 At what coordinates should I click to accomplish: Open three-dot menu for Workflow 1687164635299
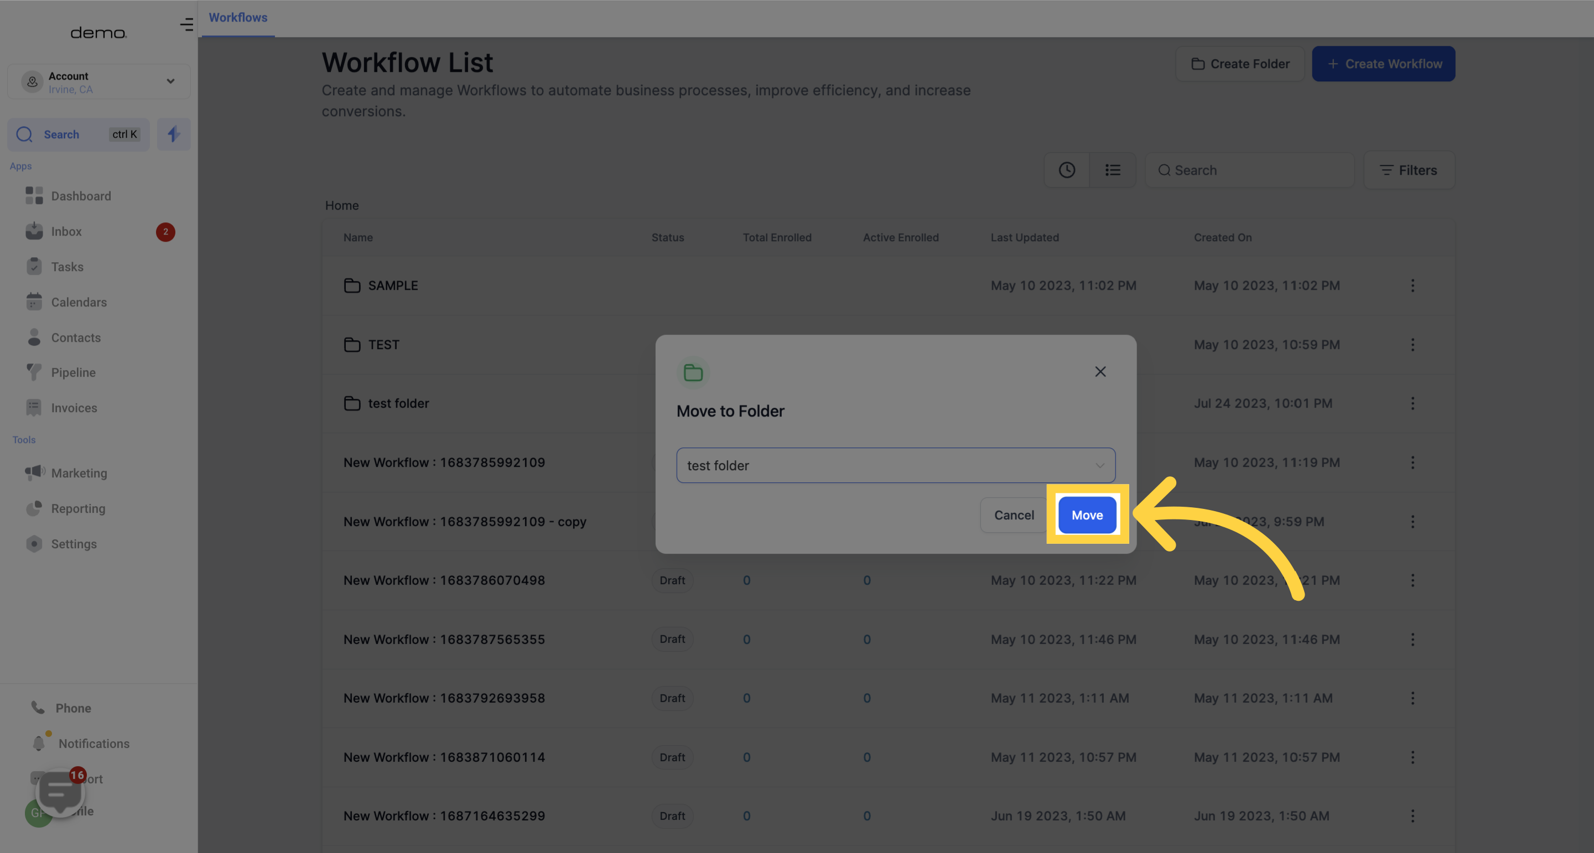pos(1412,816)
